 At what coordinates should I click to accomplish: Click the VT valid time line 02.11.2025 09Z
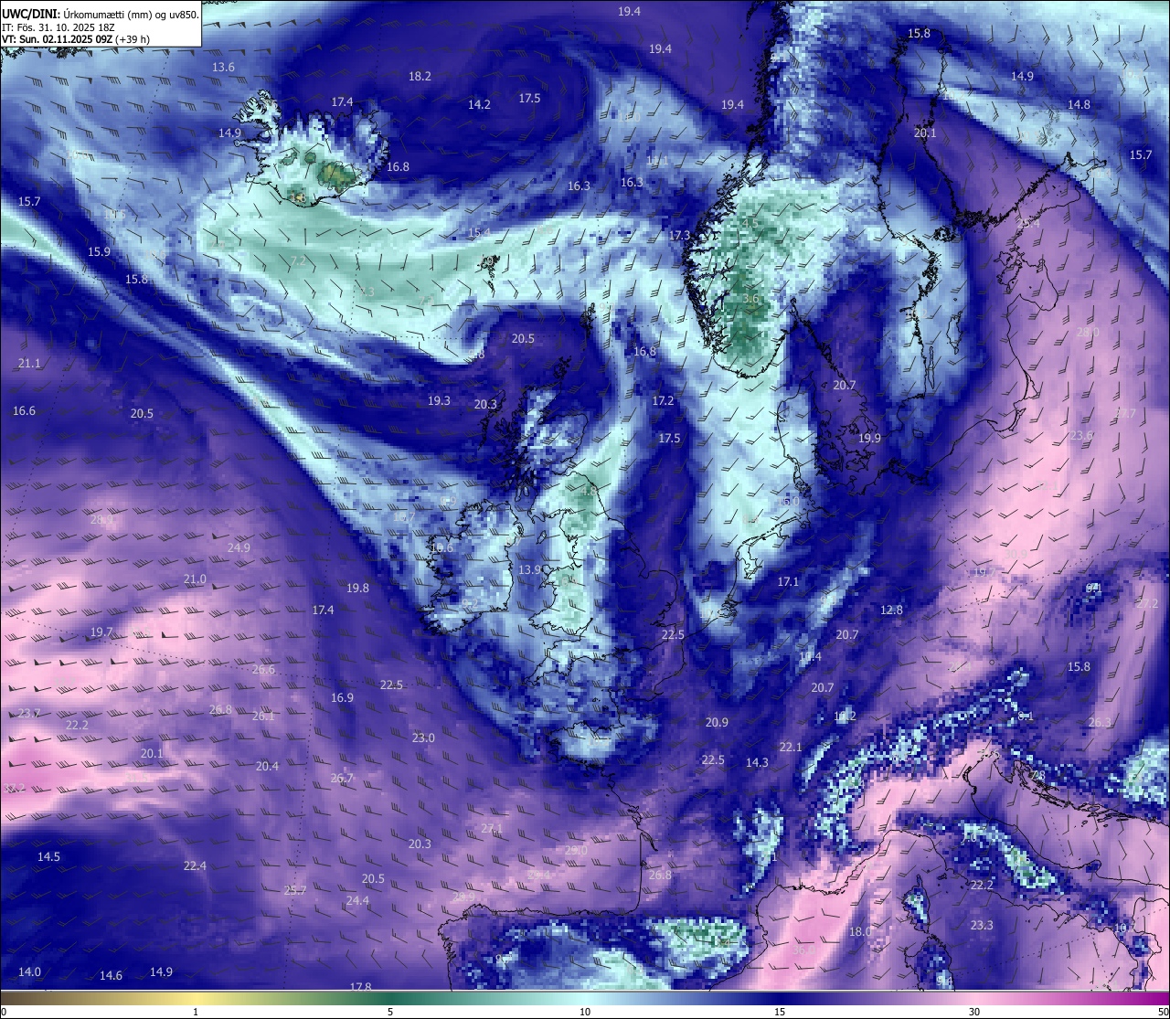(x=76, y=39)
